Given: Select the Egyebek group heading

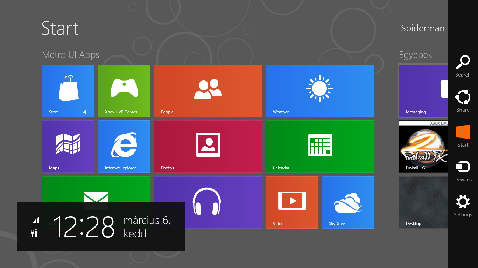Looking at the screenshot, I should pyautogui.click(x=415, y=55).
